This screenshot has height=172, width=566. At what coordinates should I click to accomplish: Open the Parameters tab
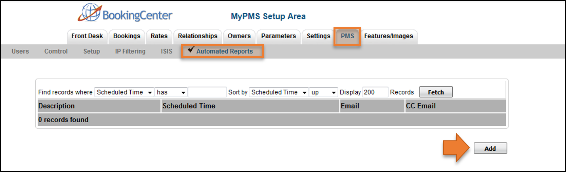278,36
